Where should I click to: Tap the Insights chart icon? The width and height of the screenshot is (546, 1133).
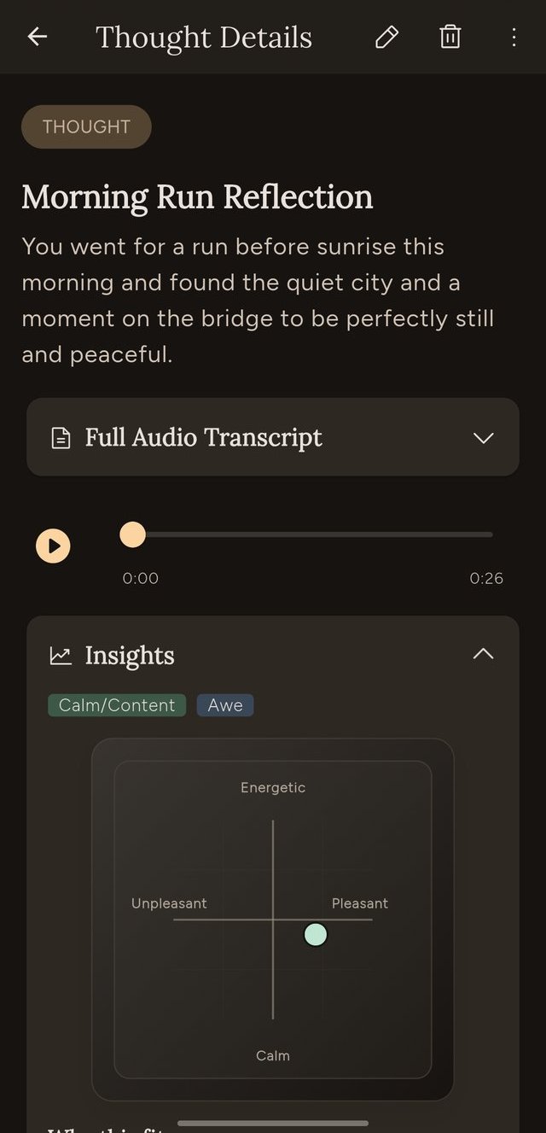(x=60, y=655)
